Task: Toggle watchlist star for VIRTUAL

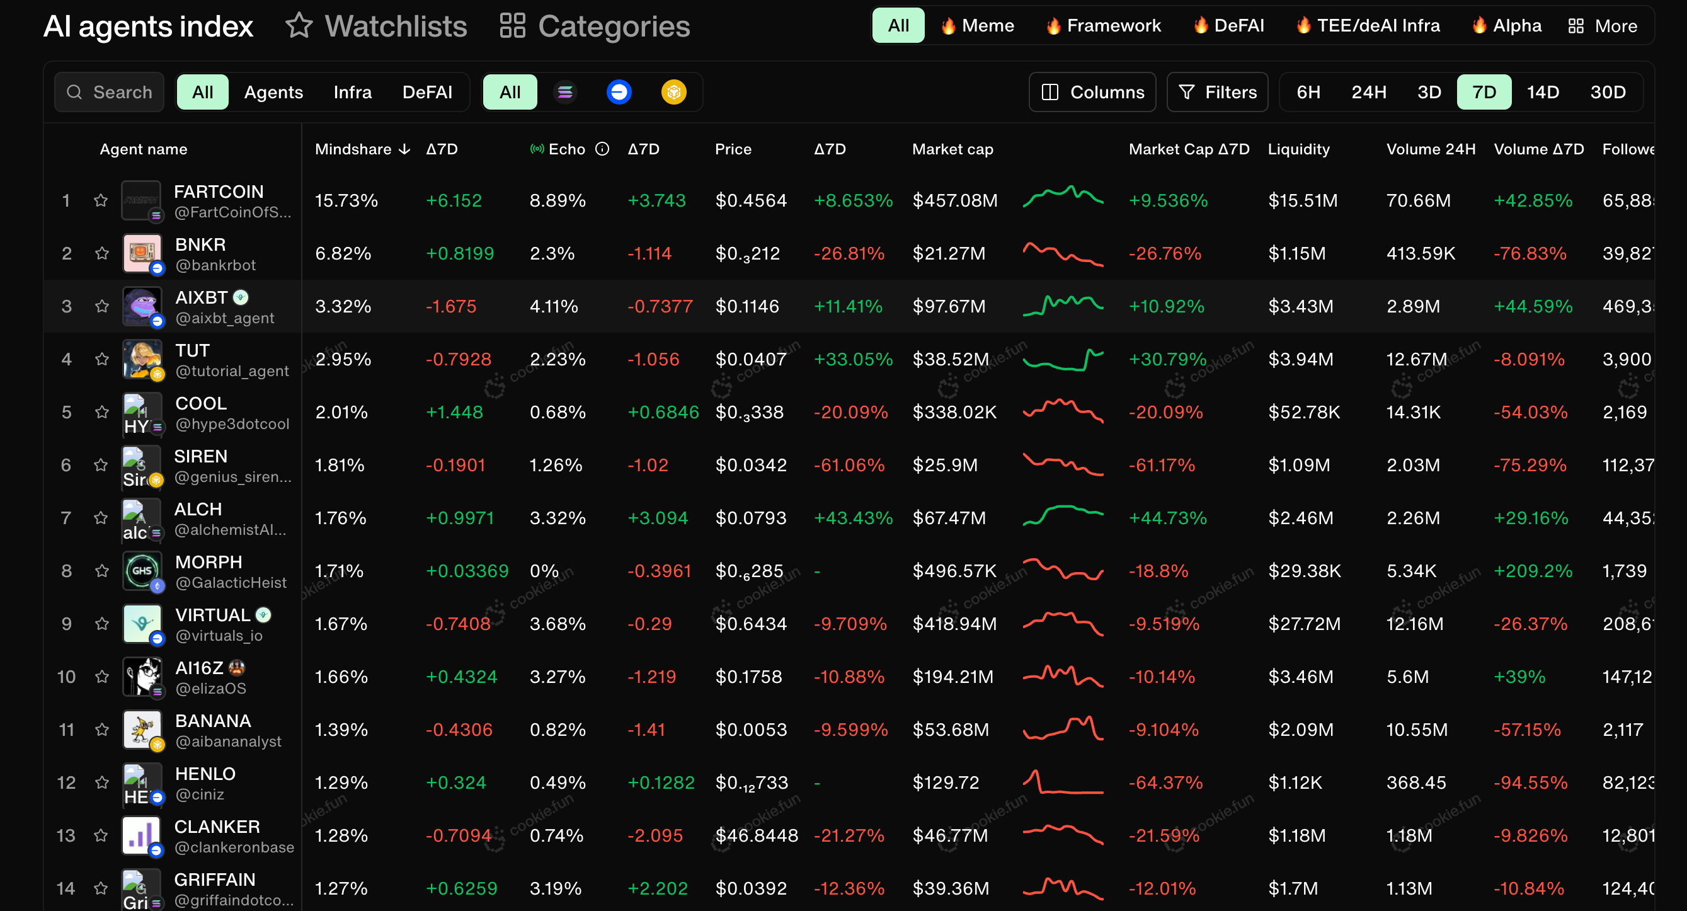Action: pos(101,624)
